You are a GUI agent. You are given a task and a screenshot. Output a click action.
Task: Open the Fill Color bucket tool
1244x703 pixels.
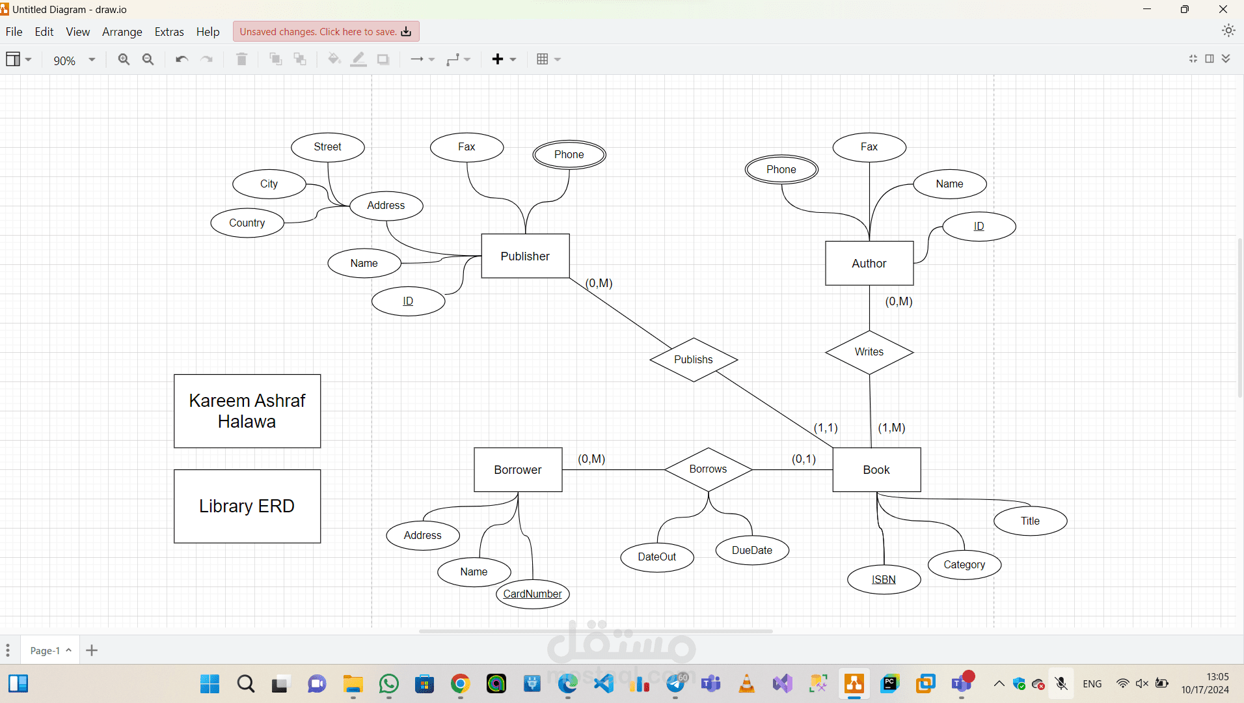click(334, 59)
